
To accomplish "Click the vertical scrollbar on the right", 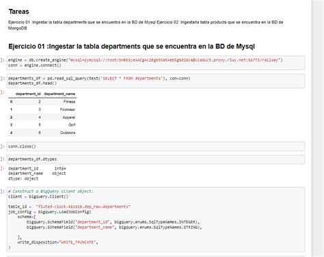I will (x=318, y=128).
